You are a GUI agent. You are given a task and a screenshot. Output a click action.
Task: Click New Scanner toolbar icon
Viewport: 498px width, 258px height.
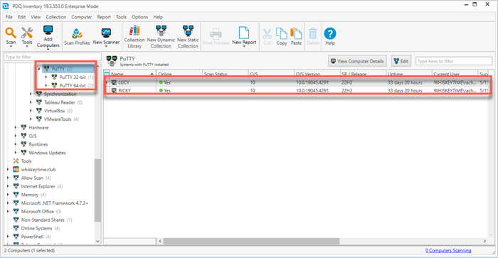pyautogui.click(x=106, y=33)
